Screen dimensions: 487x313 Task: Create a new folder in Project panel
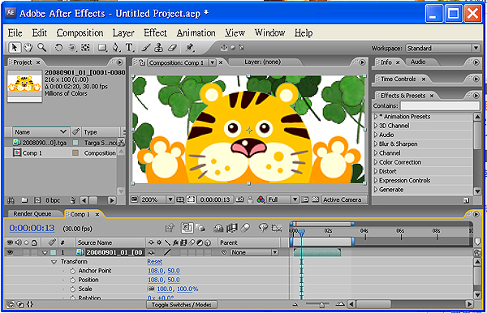click(x=24, y=200)
